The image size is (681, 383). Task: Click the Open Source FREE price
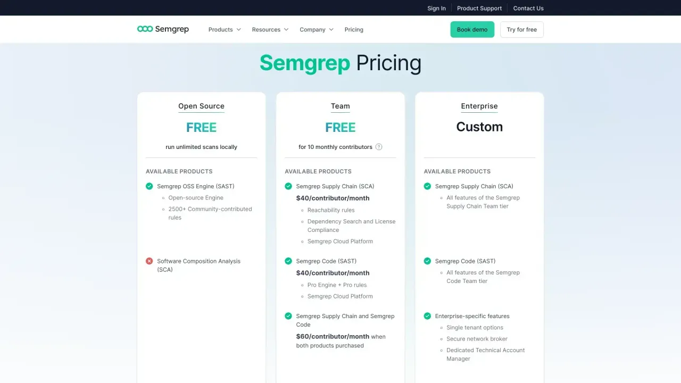point(201,127)
